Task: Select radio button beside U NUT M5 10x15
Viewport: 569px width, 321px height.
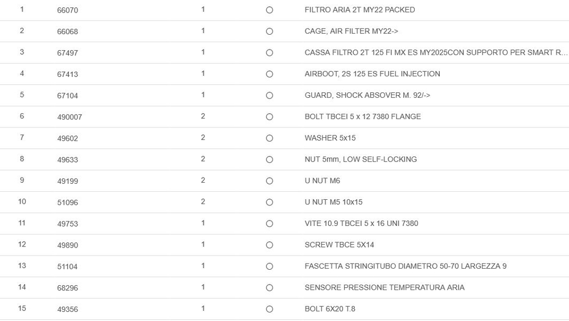Action: coord(269,202)
